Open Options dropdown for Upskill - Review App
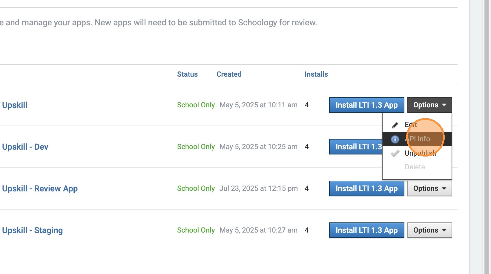Screen dimensions: 491x274 (429, 188)
